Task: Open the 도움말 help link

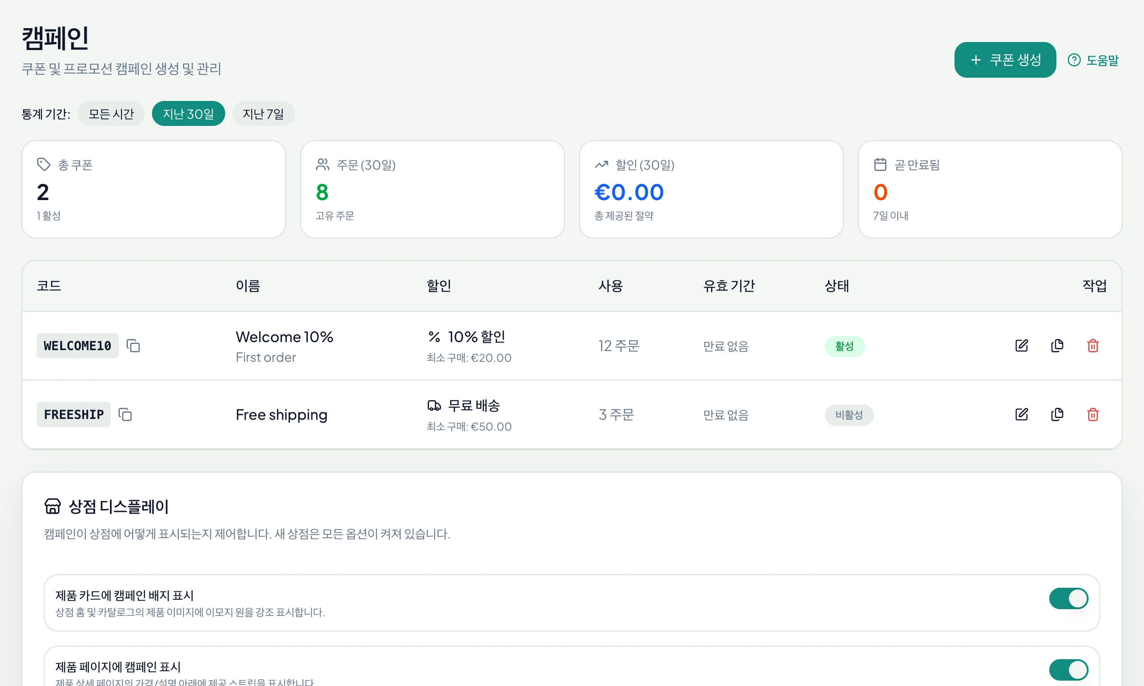Action: pyautogui.click(x=1093, y=60)
